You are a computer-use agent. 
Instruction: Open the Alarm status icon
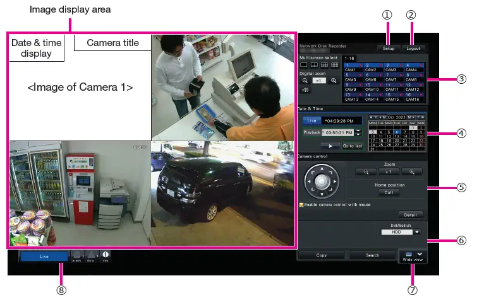pyautogui.click(x=78, y=256)
